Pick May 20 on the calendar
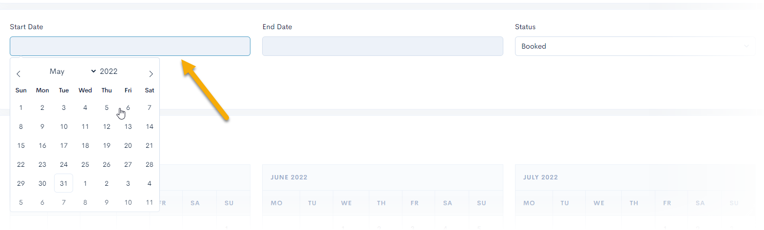 click(128, 145)
